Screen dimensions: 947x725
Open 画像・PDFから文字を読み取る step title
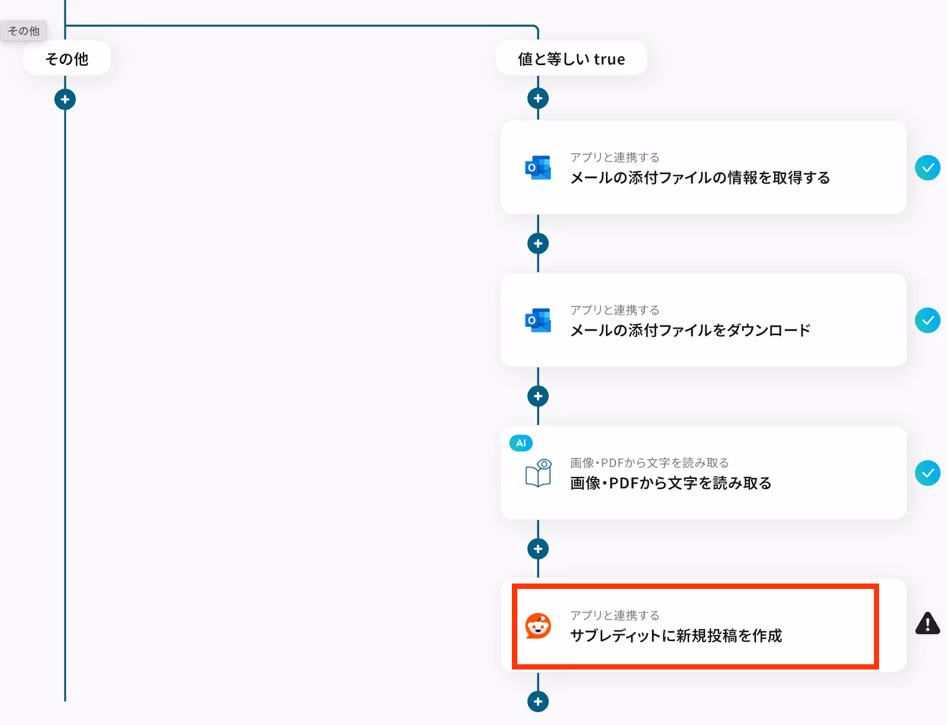(x=671, y=483)
